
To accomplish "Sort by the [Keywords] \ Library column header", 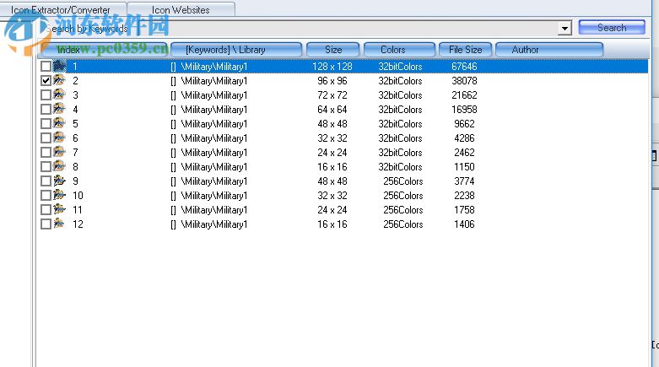I will [236, 50].
